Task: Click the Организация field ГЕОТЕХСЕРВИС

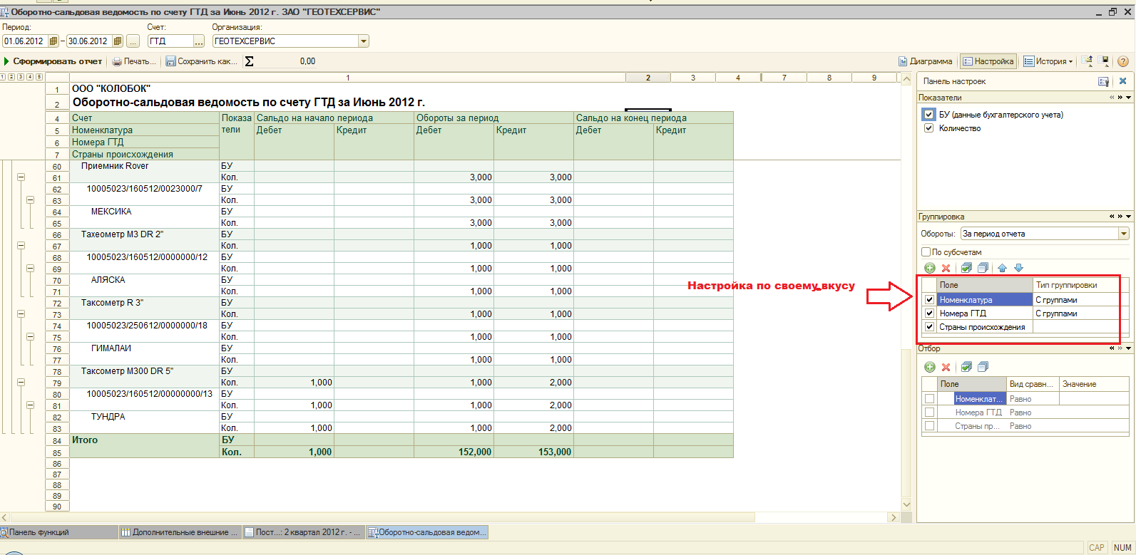Action: (285, 41)
